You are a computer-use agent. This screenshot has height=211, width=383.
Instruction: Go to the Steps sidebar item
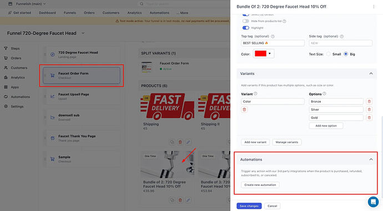pyautogui.click(x=15, y=48)
